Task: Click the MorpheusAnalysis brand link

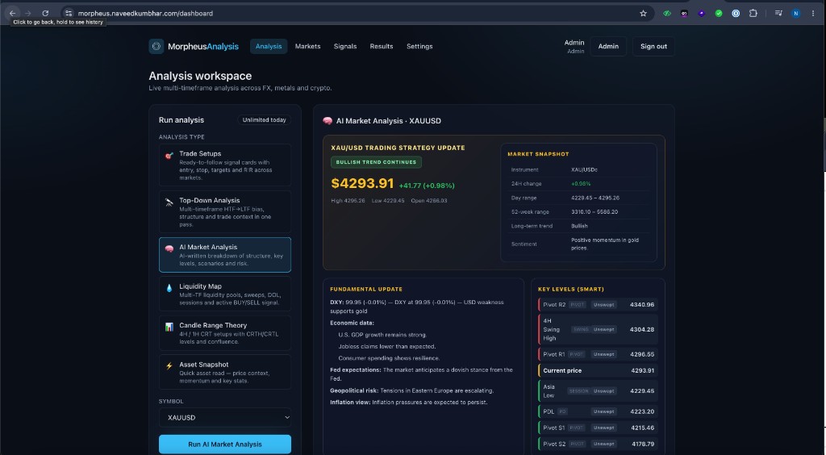Action: [x=202, y=46]
